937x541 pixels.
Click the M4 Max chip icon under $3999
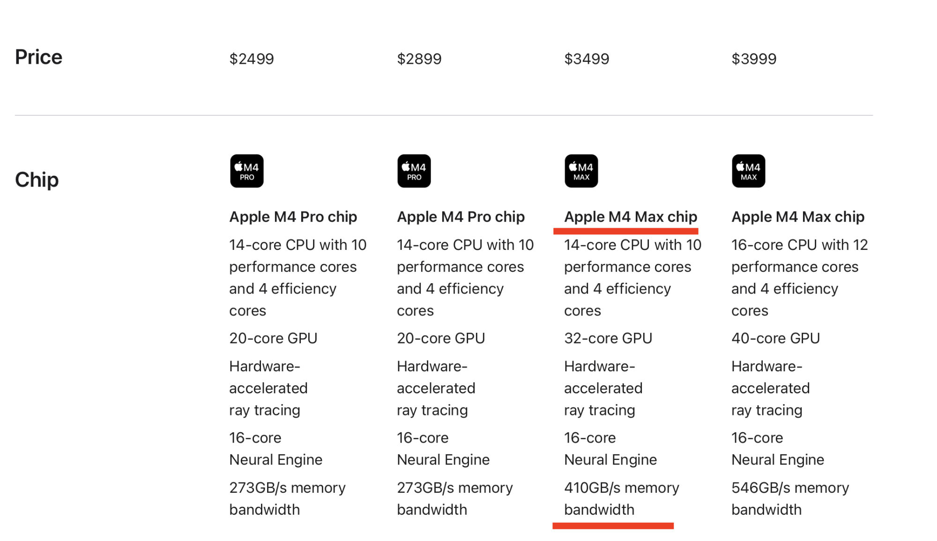tap(748, 171)
